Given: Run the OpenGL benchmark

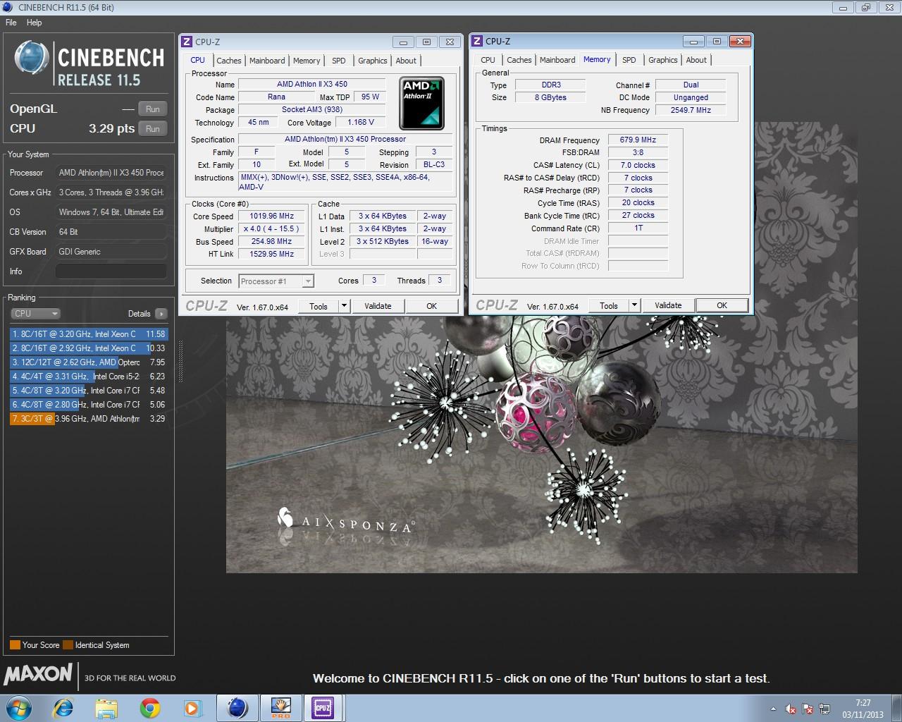Looking at the screenshot, I should tap(153, 109).
